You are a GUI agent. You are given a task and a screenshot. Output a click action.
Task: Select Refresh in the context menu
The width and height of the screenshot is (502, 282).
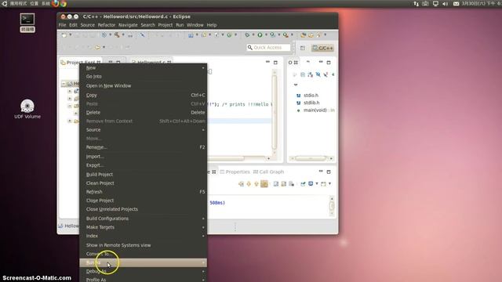(143, 192)
